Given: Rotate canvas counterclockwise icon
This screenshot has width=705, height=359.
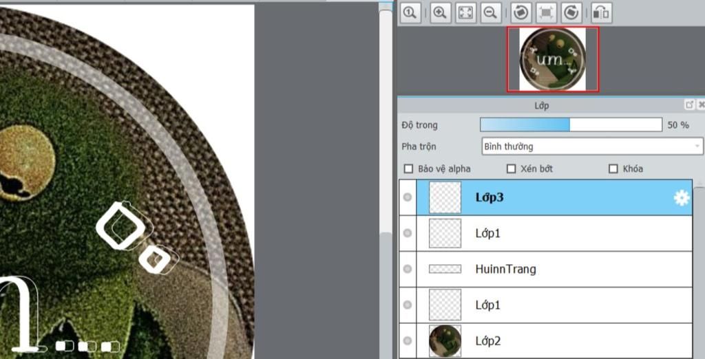Looking at the screenshot, I should click(521, 12).
